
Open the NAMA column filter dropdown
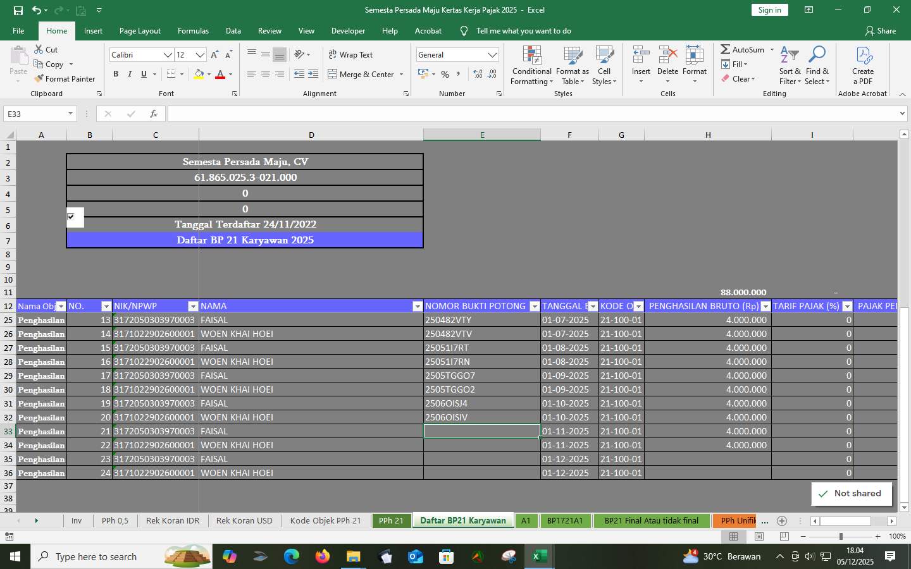tap(418, 306)
